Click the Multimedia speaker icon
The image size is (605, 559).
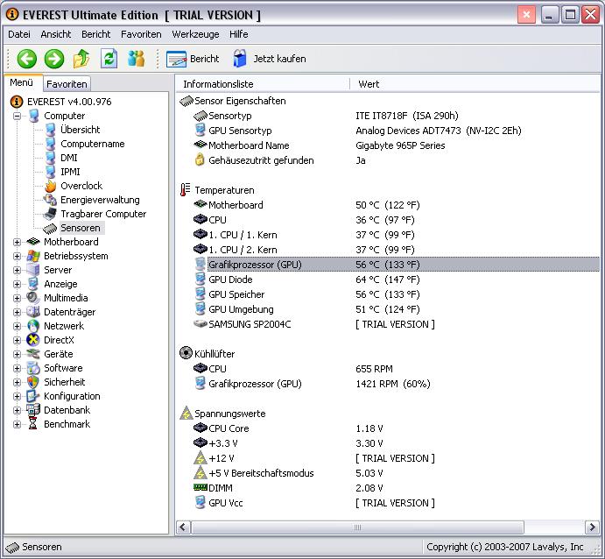click(33, 298)
